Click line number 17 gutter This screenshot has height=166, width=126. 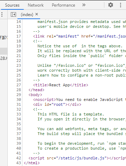18,36
